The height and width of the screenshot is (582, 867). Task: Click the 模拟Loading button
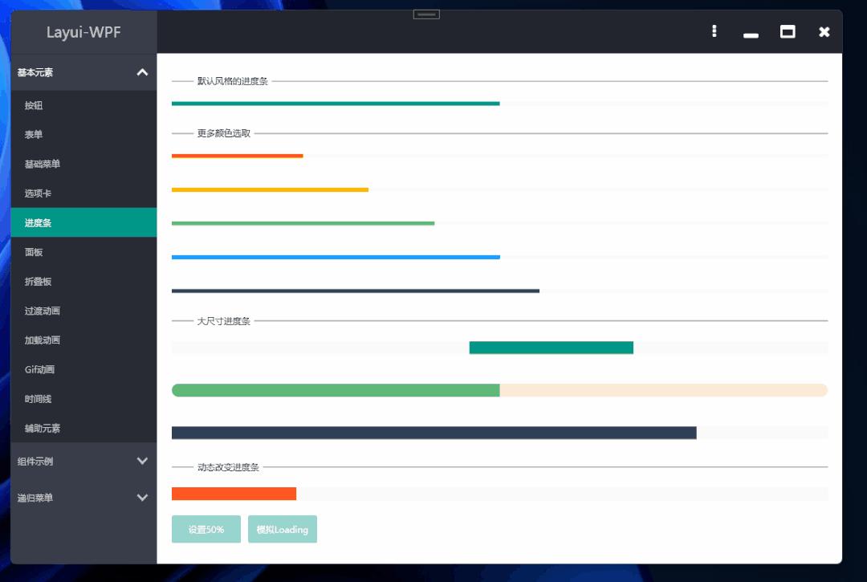coord(282,529)
